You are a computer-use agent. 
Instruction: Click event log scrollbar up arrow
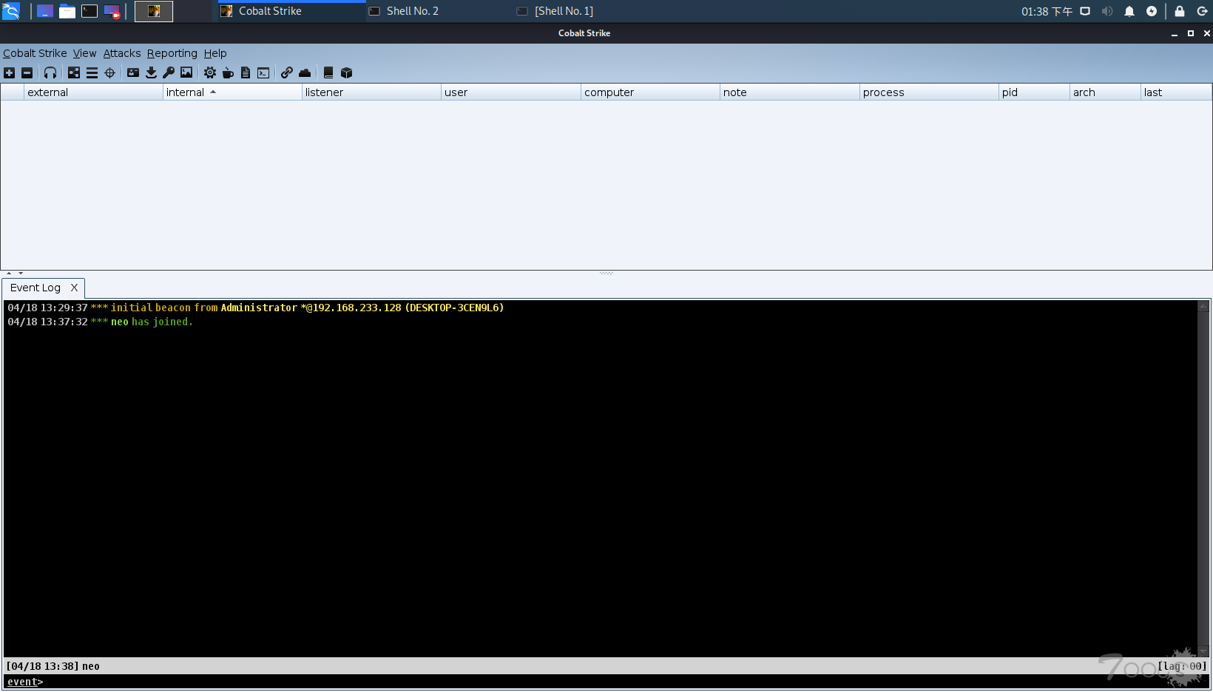pyautogui.click(x=1203, y=305)
